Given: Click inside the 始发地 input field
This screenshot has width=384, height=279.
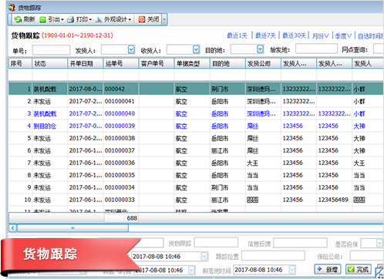Looking at the screenshot, I should (316, 49).
